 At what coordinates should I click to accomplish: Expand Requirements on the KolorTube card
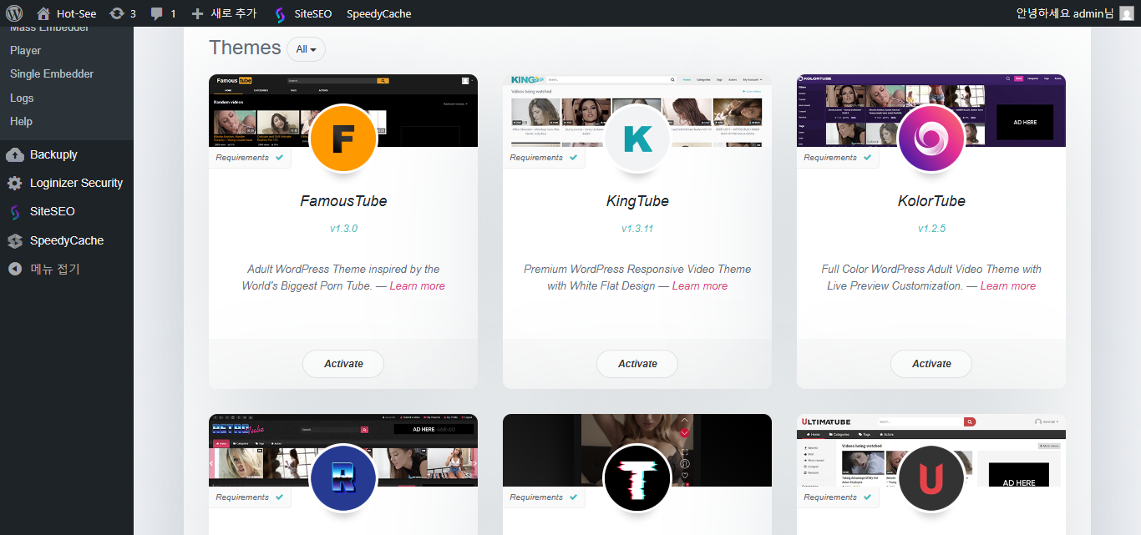[x=838, y=157]
